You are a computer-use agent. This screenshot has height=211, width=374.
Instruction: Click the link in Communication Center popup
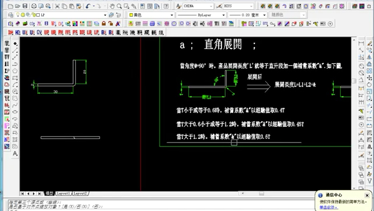click(x=329, y=207)
